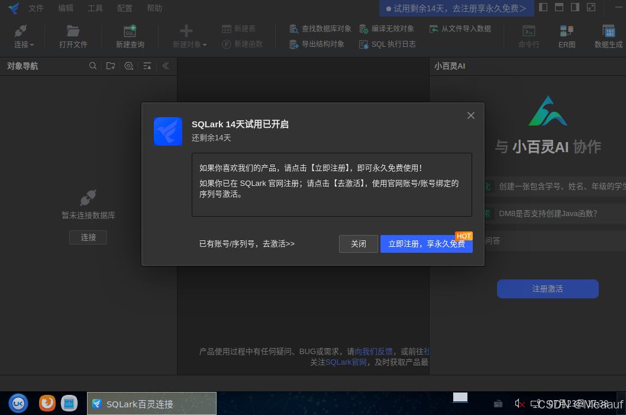Click the trial remaining 14 days banner

(x=456, y=8)
